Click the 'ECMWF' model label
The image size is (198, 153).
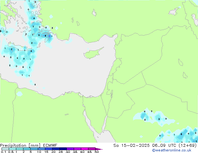(x=50, y=146)
